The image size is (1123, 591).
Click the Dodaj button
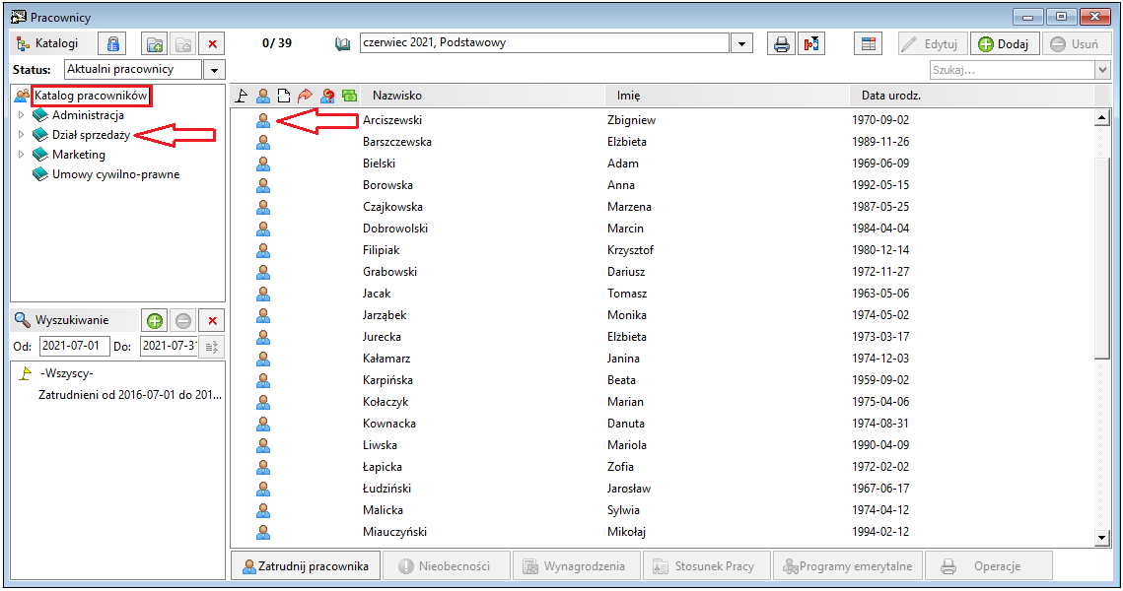(x=1005, y=43)
